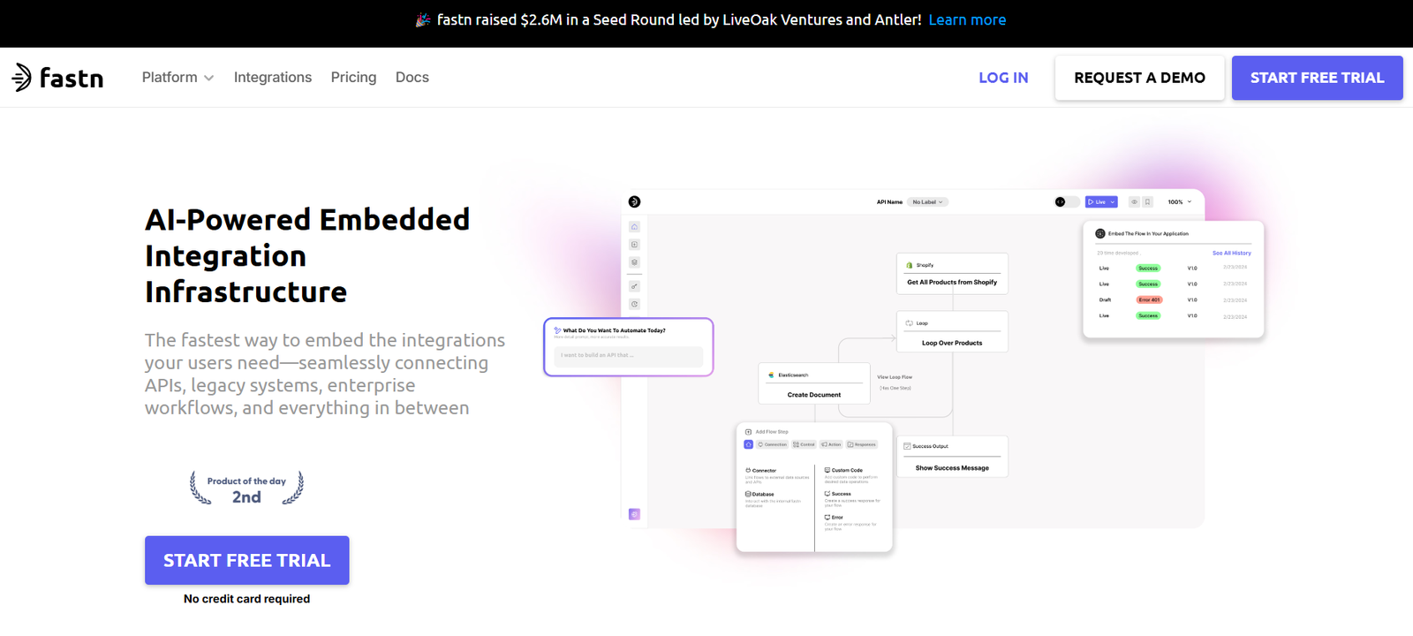Open the 100% zoom dropdown
Viewport: 1413px width, 636px height.
(x=1180, y=202)
